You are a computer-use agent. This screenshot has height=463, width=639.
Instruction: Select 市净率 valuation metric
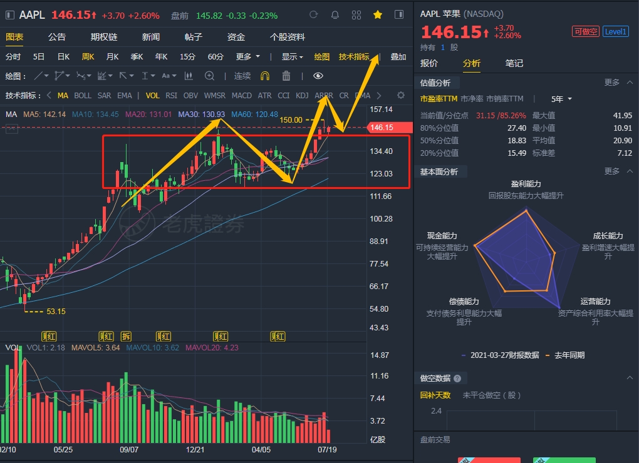[472, 99]
